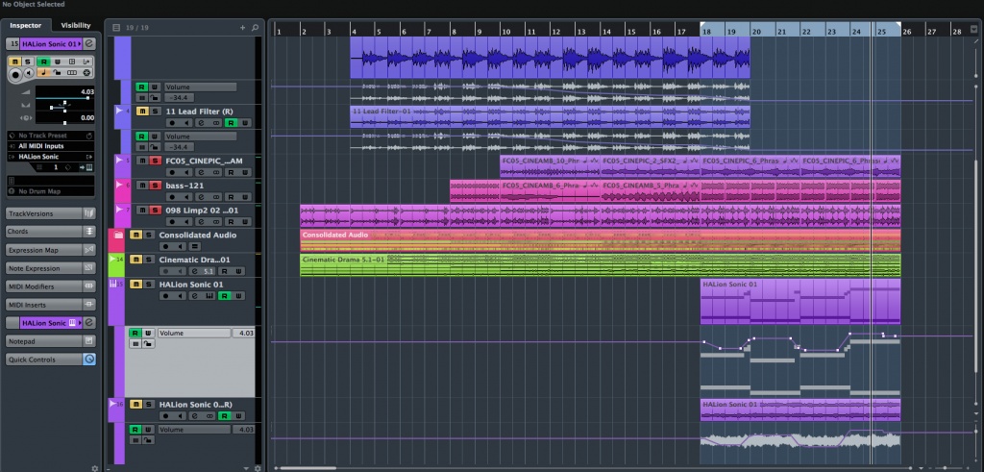Click the inspector settings gear icon
984x472 pixels.
click(x=94, y=467)
